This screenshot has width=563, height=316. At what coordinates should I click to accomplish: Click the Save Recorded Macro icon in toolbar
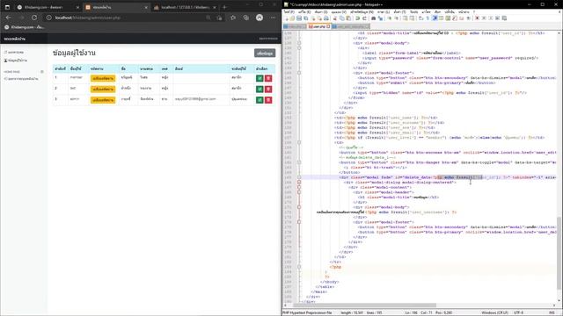tap(504, 18)
